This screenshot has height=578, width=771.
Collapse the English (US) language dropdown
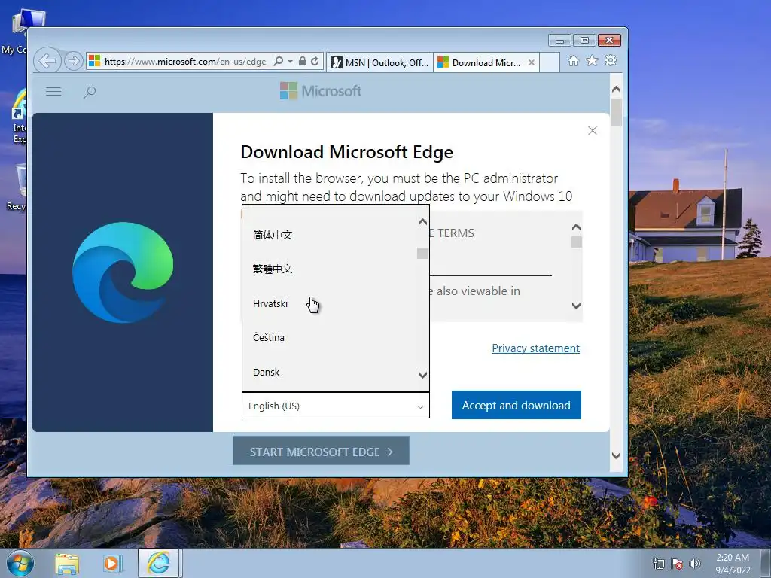(x=336, y=406)
